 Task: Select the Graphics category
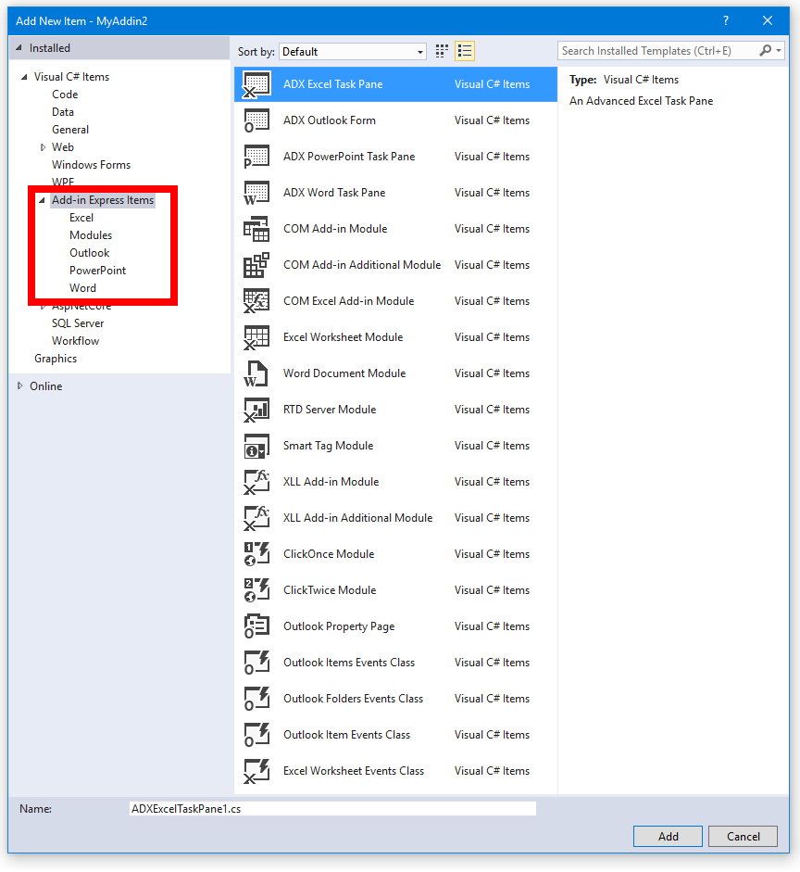(x=56, y=359)
